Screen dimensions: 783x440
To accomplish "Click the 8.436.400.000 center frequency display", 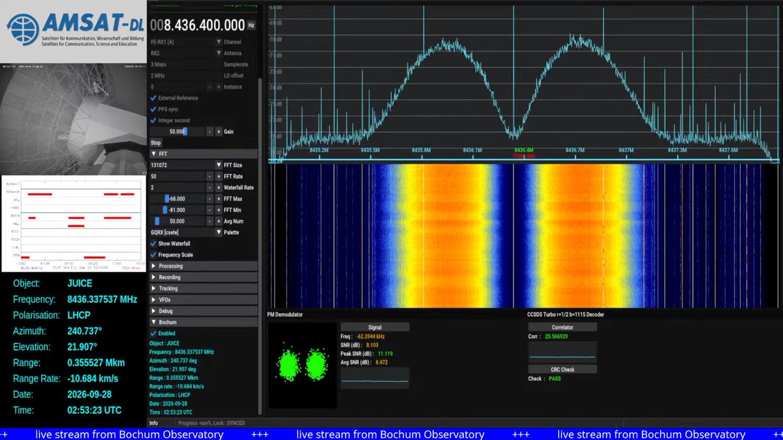I will (197, 25).
